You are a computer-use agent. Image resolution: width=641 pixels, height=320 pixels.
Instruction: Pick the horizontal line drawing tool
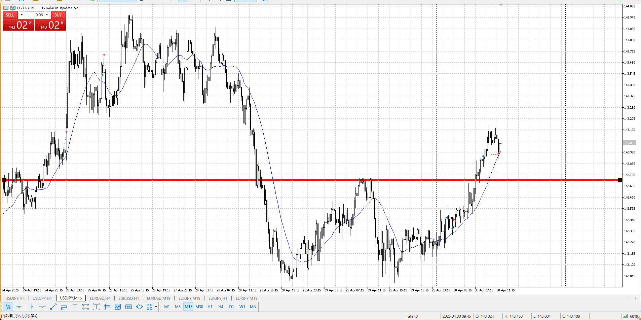pyautogui.click(x=42, y=307)
